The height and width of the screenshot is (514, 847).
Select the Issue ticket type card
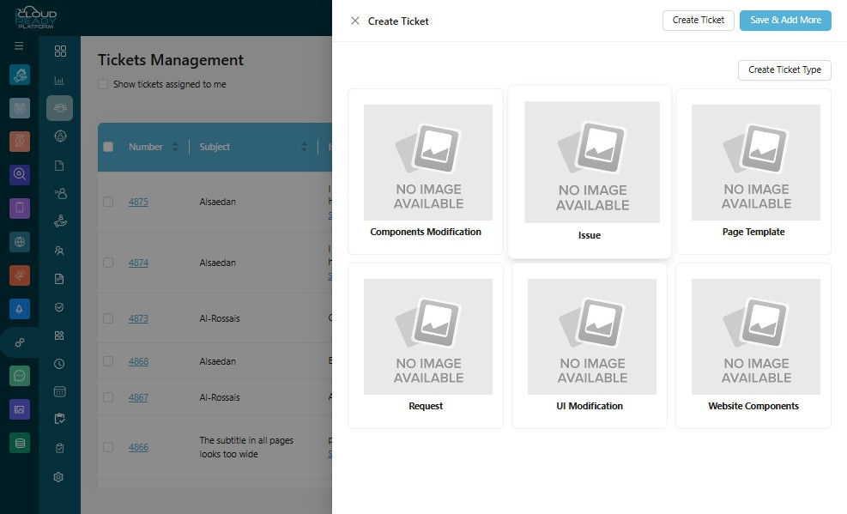coord(590,171)
